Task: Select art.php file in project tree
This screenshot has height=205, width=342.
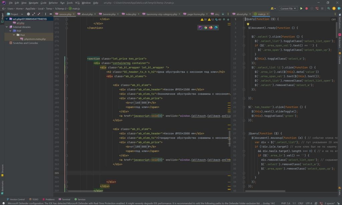Action: pyautogui.click(x=20, y=23)
